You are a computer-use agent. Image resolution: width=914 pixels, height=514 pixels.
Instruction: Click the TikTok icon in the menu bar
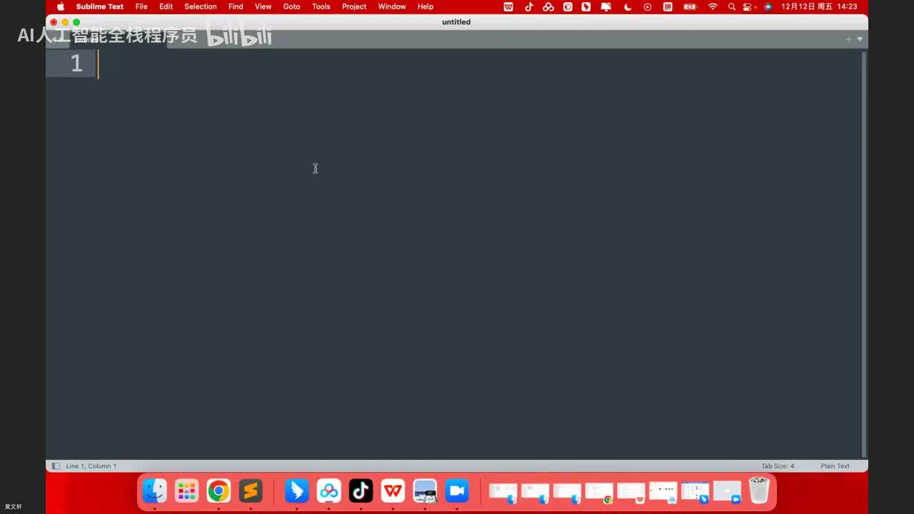[529, 6]
